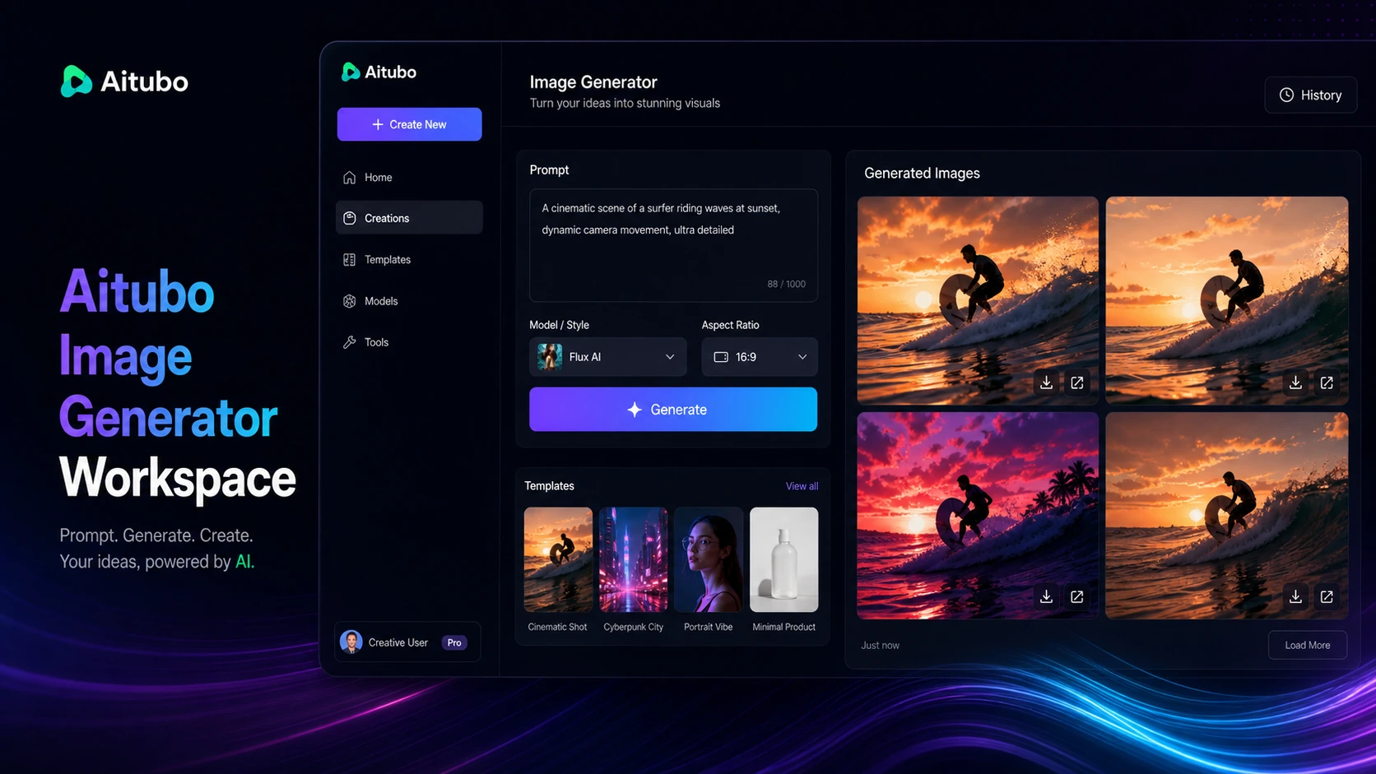Select the Cyberpunk City template thumbnail
Screen dimensions: 1376x774
pyautogui.click(x=633, y=559)
